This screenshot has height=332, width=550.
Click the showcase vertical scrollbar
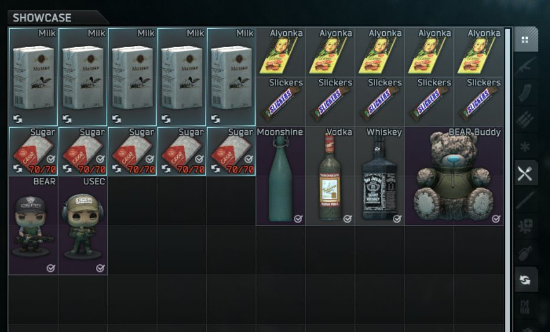[508, 180]
